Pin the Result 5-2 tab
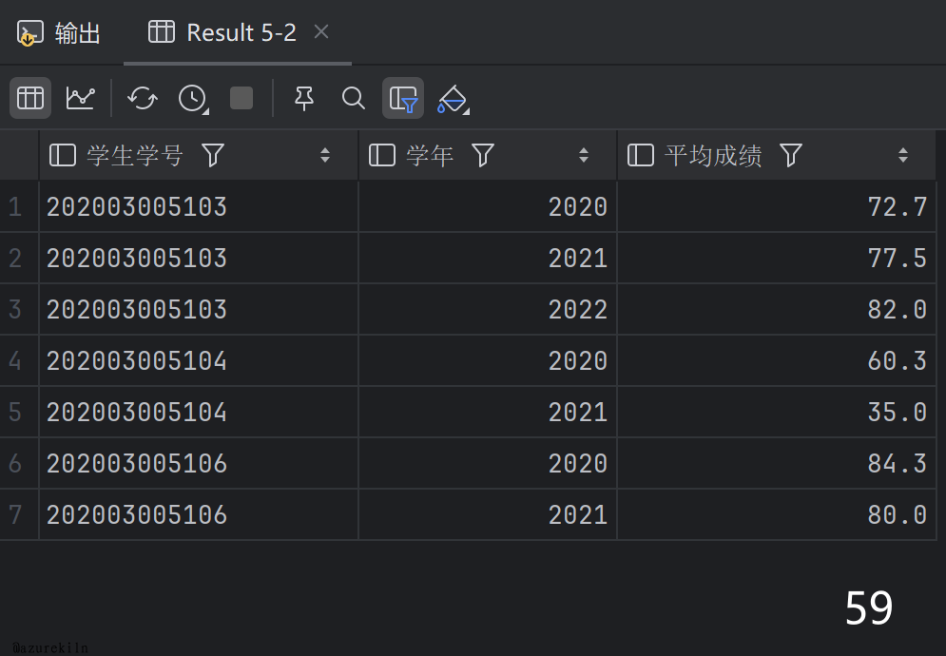This screenshot has width=946, height=656. [x=304, y=98]
